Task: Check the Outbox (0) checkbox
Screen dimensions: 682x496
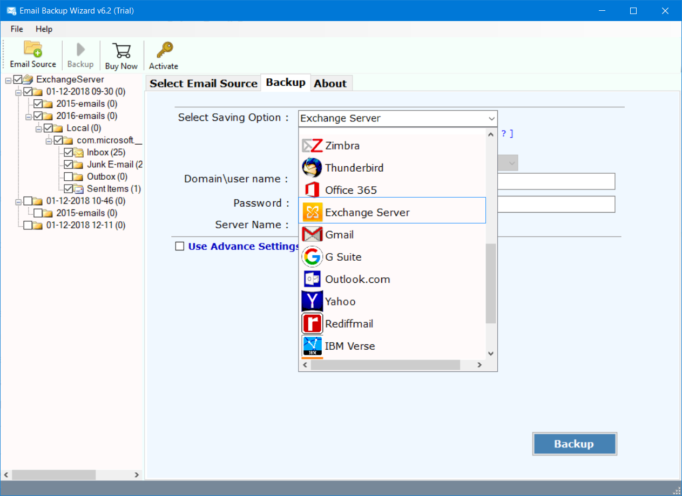Action: (x=69, y=176)
